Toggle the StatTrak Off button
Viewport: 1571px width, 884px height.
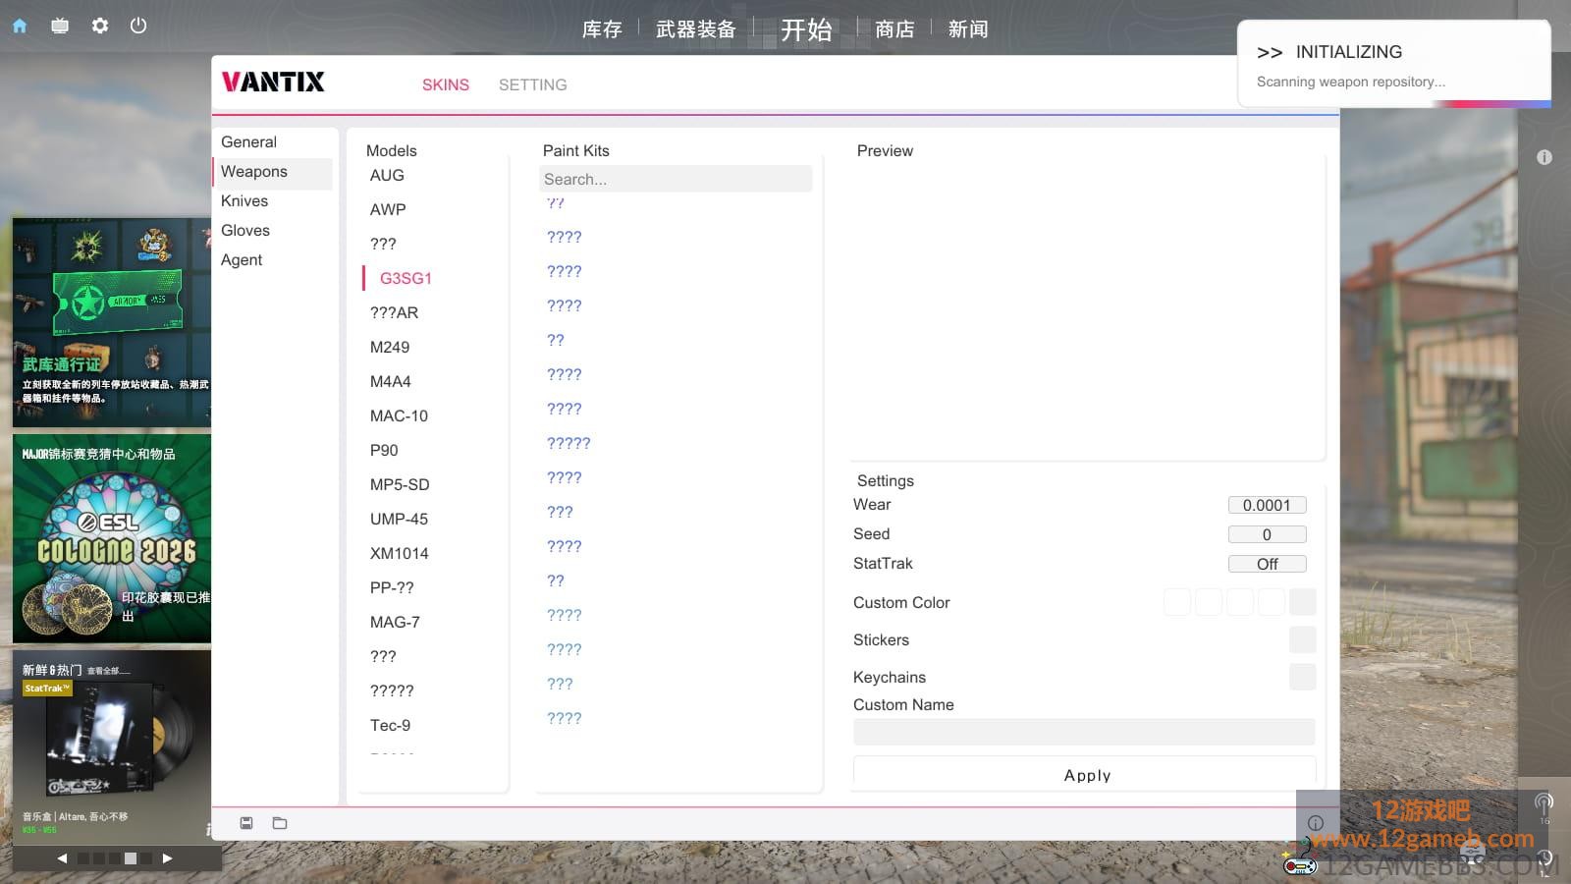pos(1267,564)
